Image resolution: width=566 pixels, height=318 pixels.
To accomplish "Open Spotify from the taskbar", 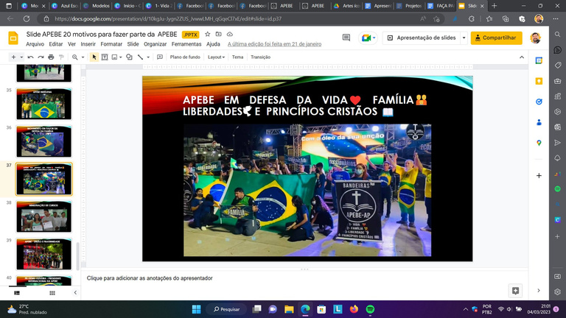I will (370, 309).
